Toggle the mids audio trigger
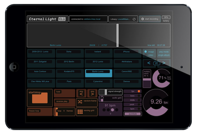 (139, 100)
